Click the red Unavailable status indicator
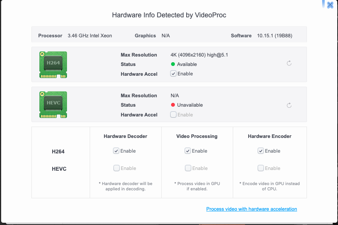Viewport: 338px width, 225px height. point(173,105)
